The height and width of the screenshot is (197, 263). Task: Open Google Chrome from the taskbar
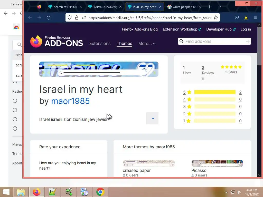pos(100,192)
